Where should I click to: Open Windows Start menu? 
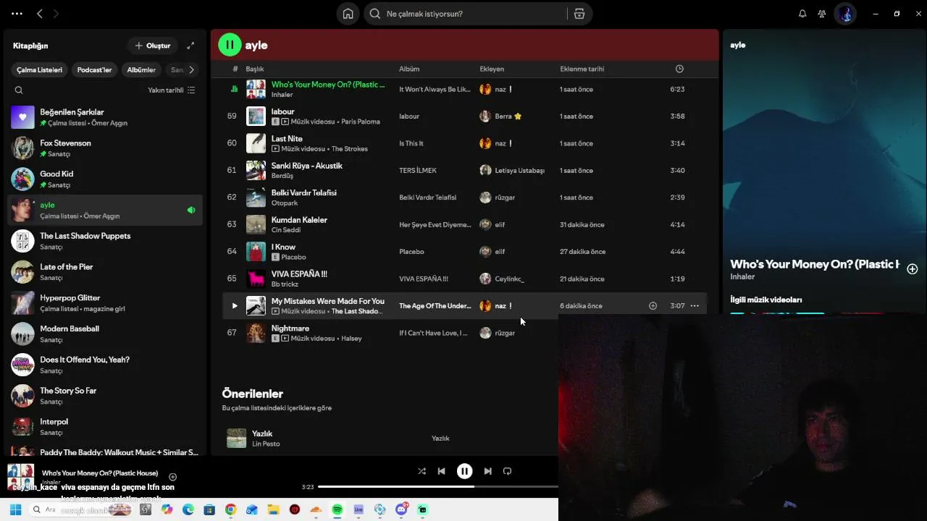point(16,509)
